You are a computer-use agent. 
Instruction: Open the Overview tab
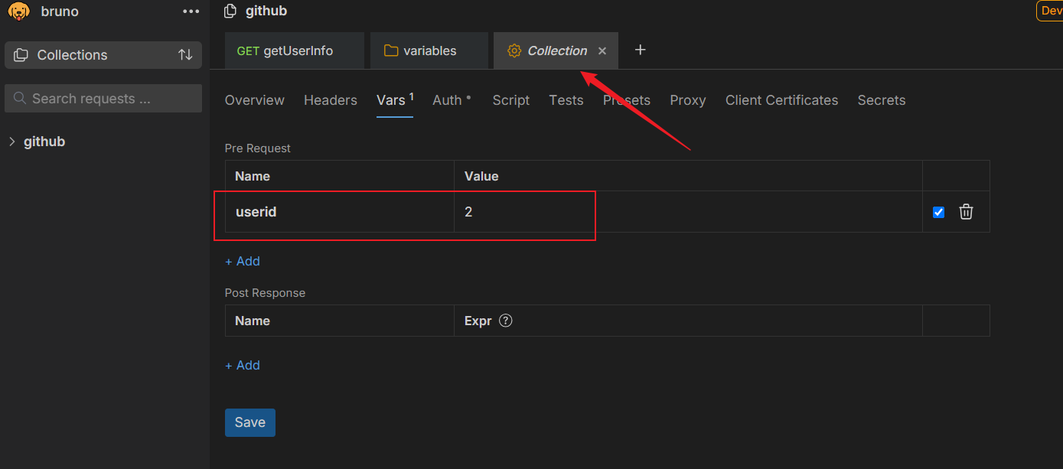255,100
